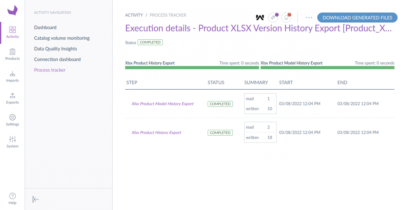Click the 'written 18' summary entry
407x210 pixels.
260,138
